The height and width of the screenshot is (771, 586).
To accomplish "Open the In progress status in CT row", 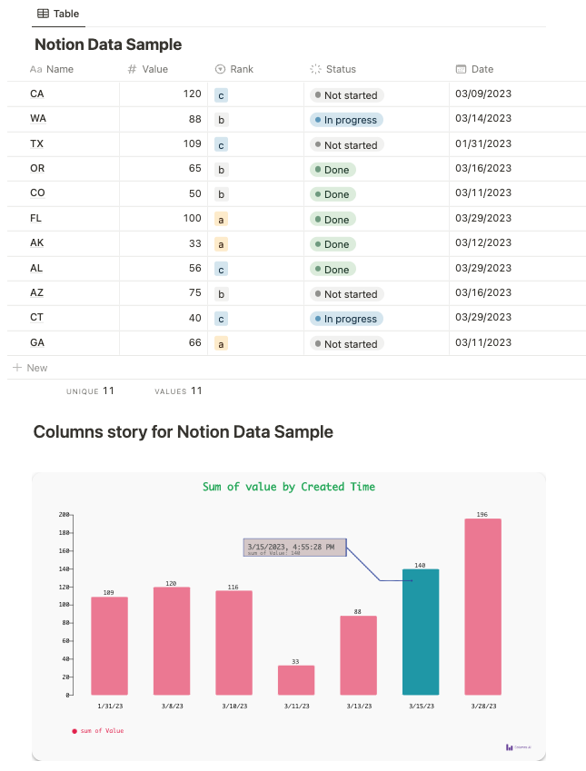I will coord(346,319).
